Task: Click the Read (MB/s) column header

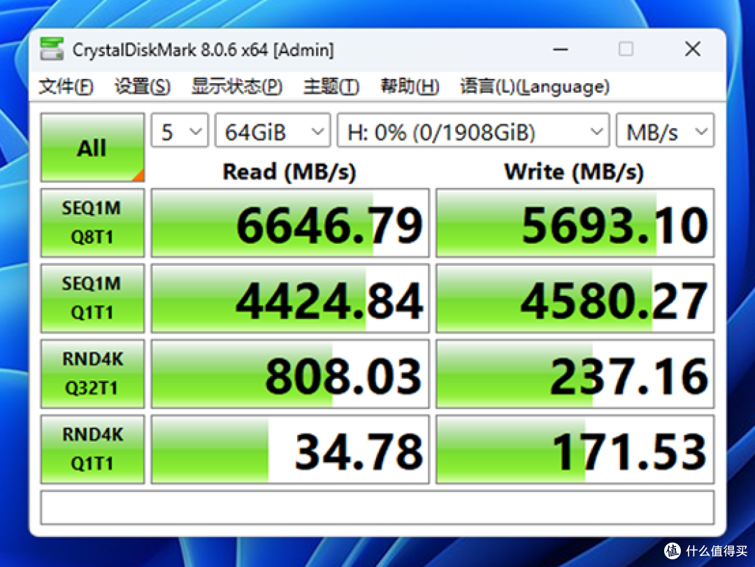Action: click(289, 172)
